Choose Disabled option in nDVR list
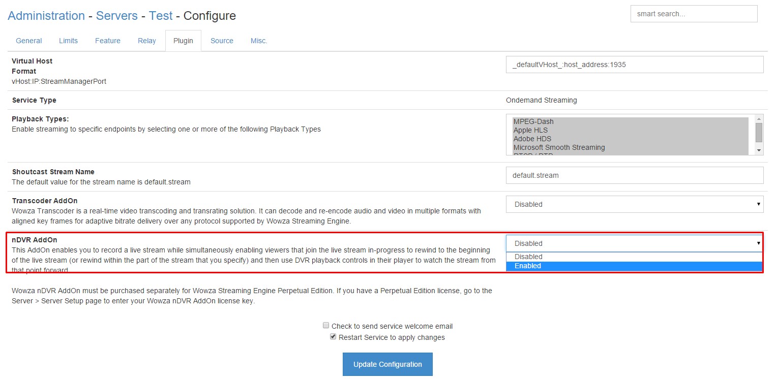Image resolution: width=776 pixels, height=379 pixels. tap(634, 257)
